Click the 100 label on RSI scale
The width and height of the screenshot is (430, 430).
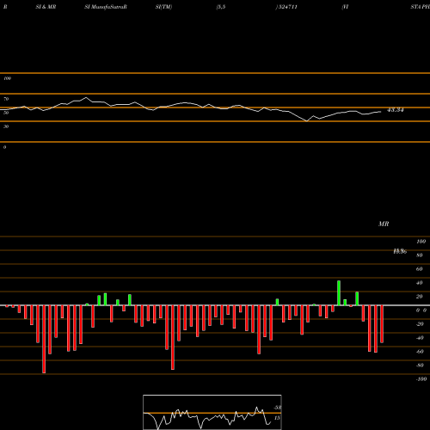[x=7, y=78]
